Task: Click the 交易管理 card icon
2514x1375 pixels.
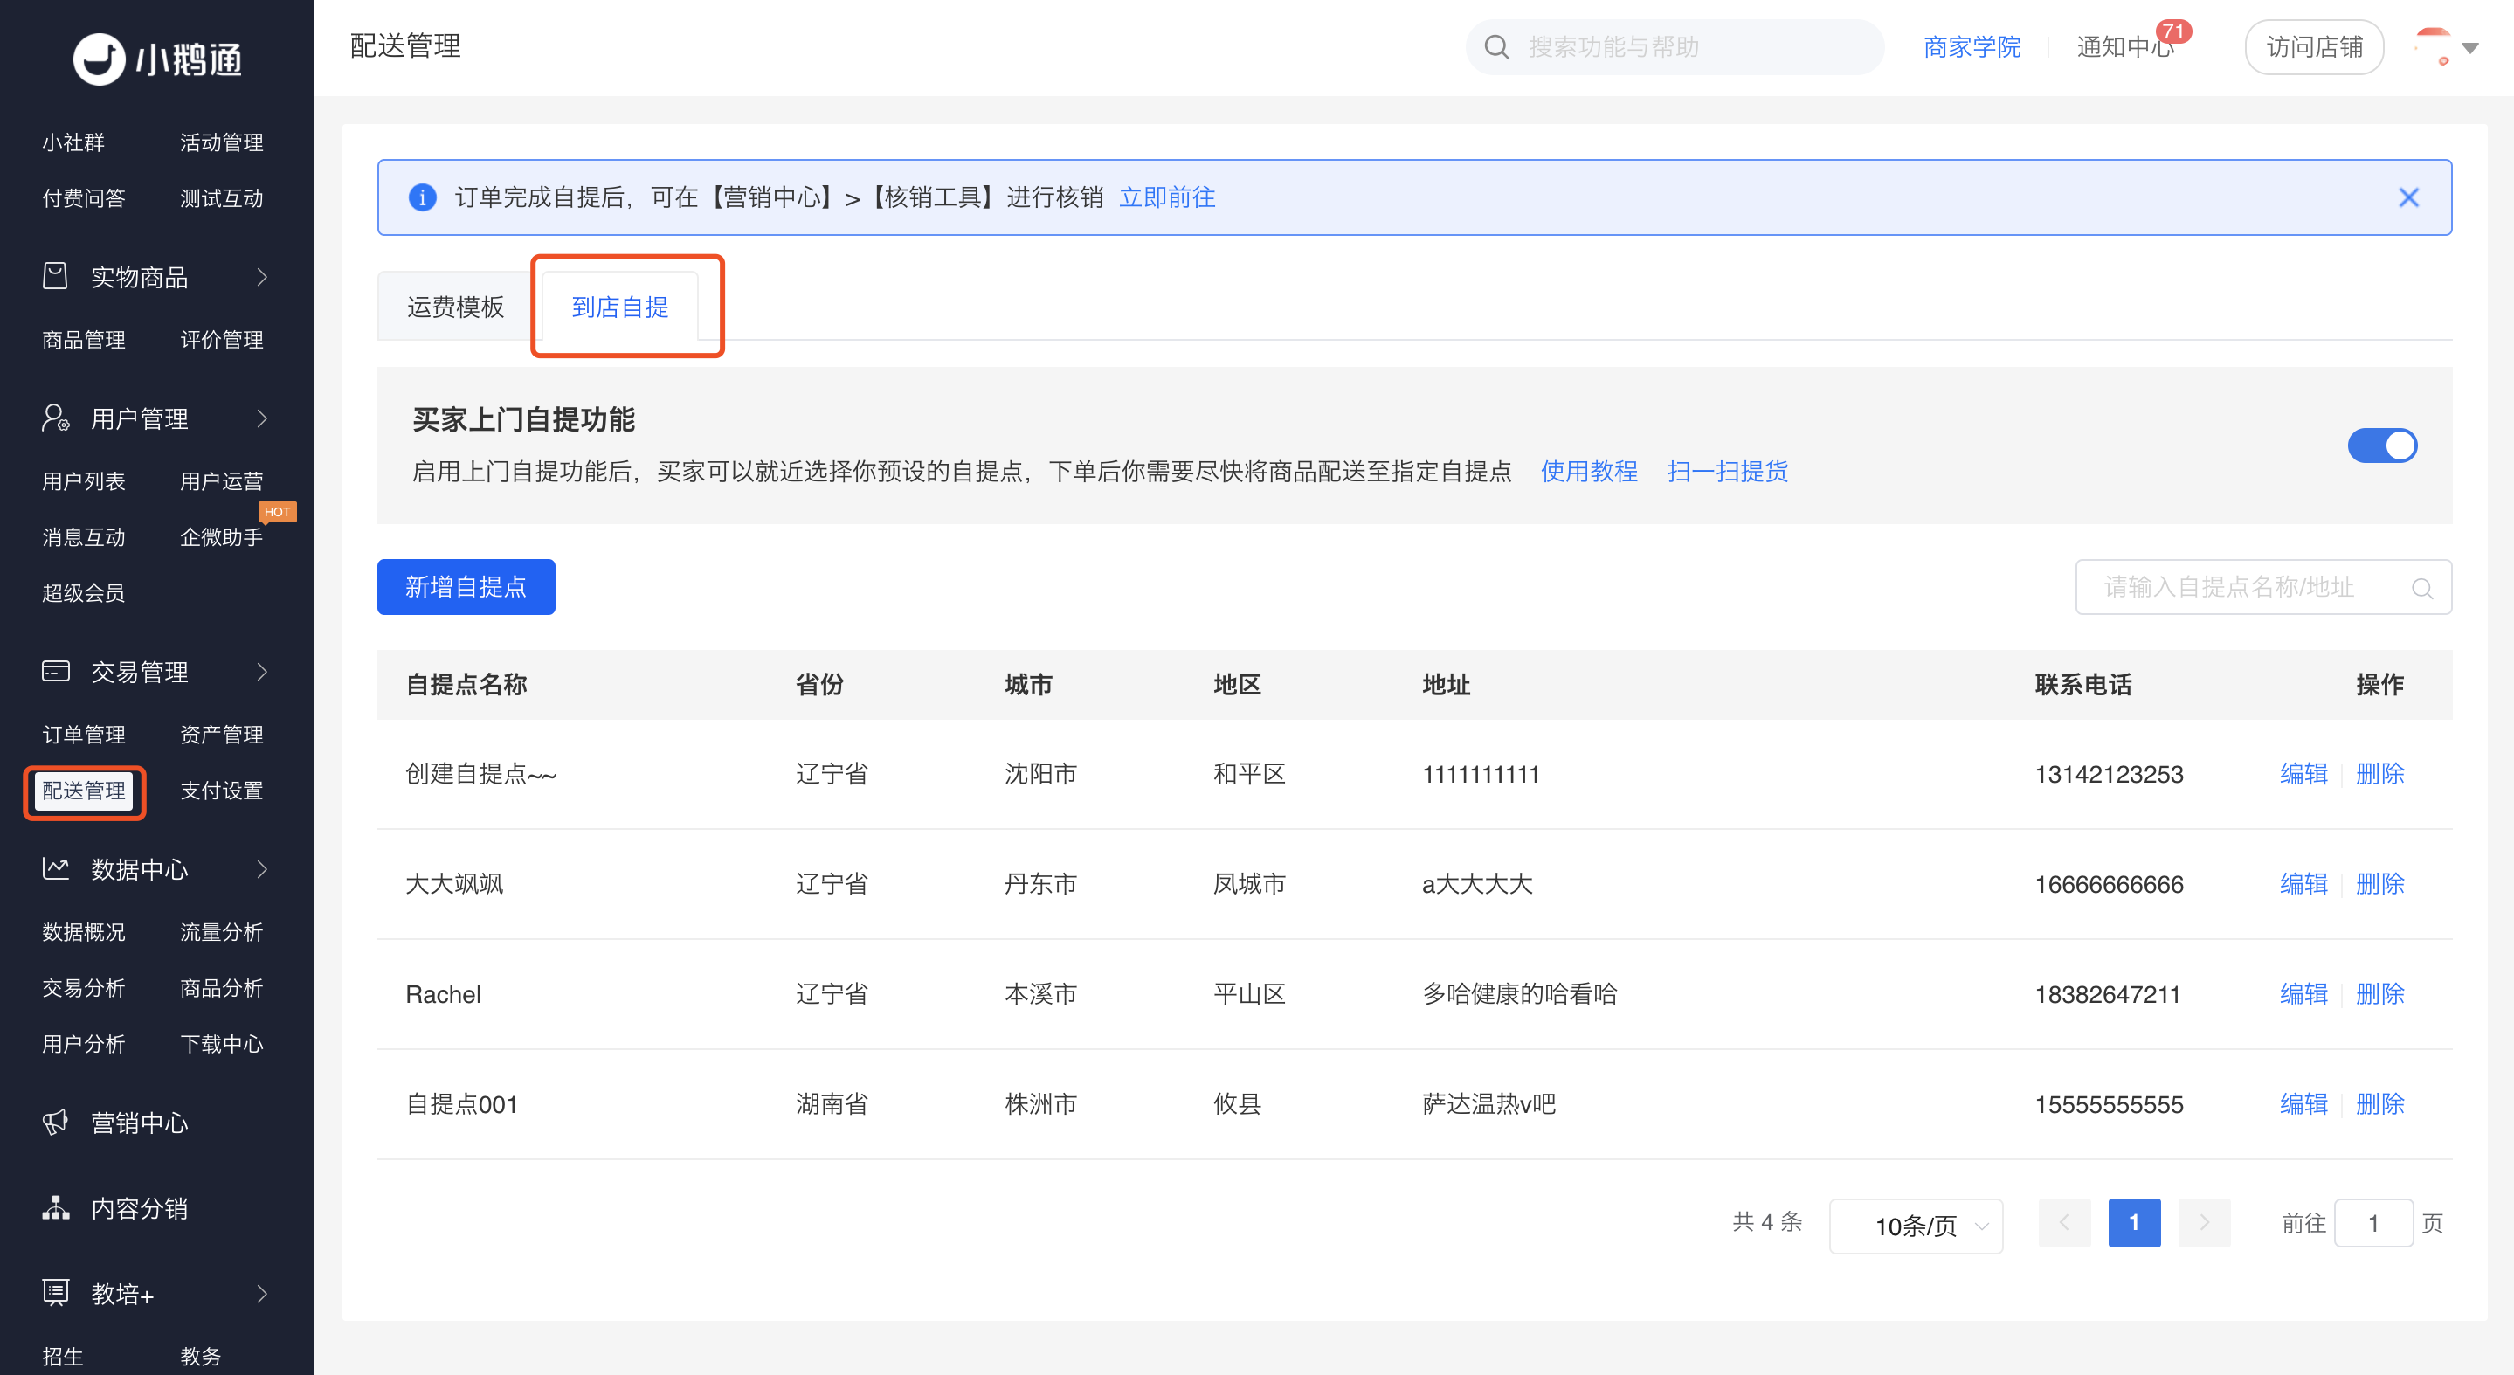Action: 56,672
